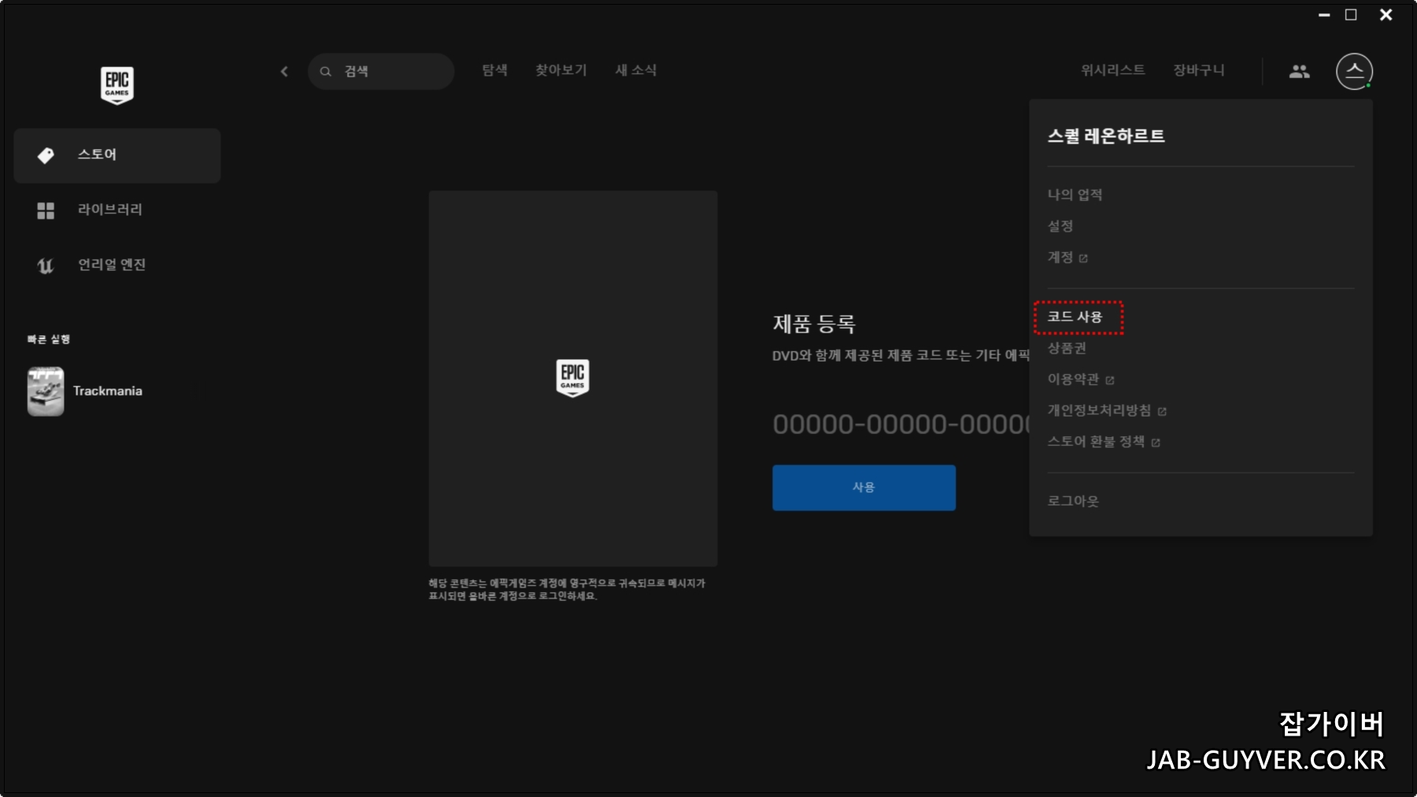Click the Unreal Engine icon

(x=46, y=265)
